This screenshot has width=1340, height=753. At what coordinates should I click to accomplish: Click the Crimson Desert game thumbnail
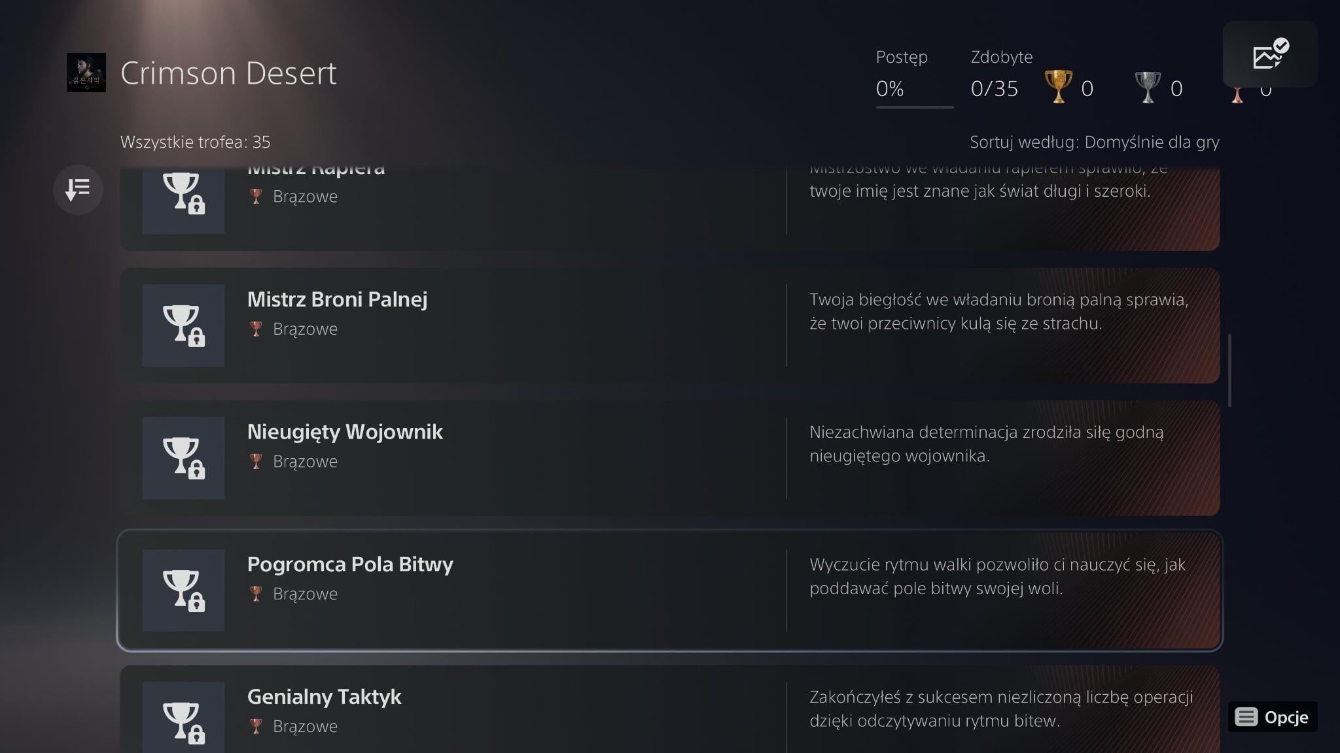[86, 73]
